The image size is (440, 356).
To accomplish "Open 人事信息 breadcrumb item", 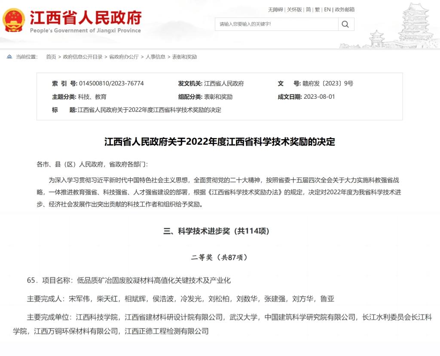I will (x=156, y=57).
